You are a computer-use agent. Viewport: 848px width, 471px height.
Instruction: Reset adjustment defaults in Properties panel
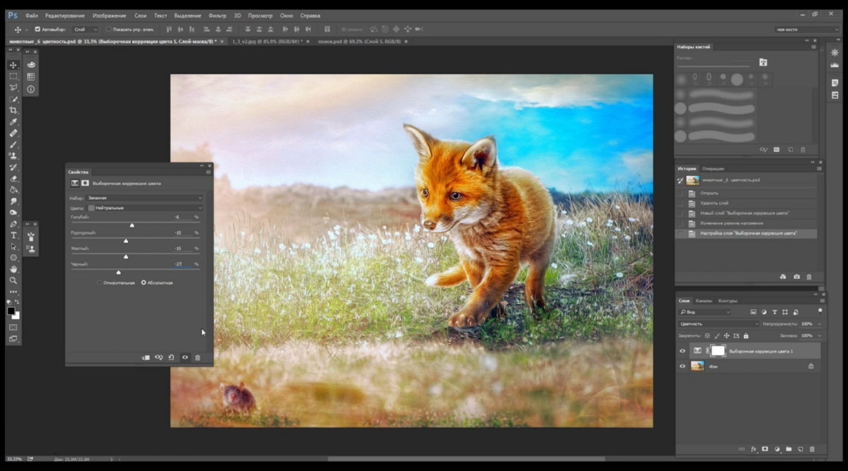pos(172,357)
